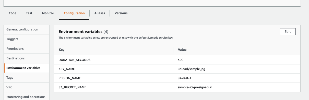Viewport: 309px width, 100px height.
Task: Click the value sample-s3-presignedurl
Action: (x=195, y=87)
